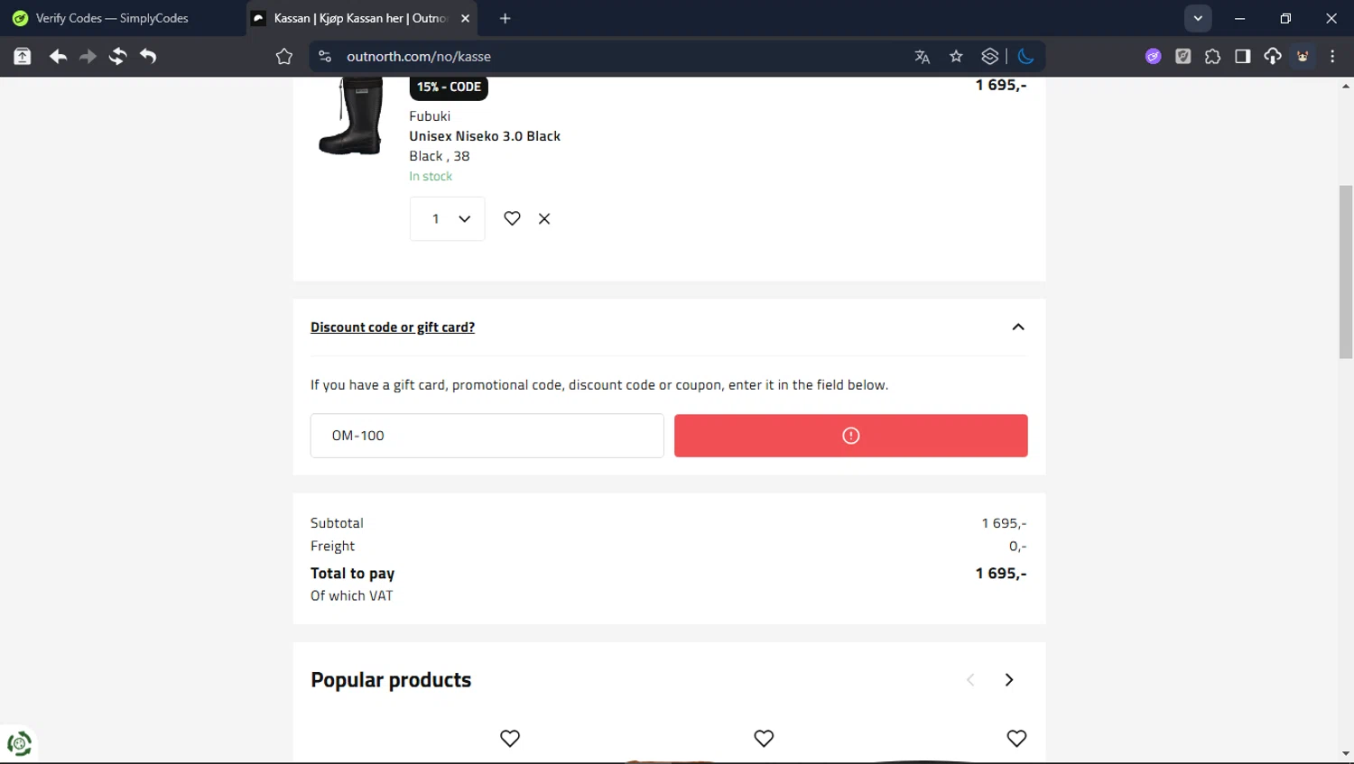Favorite first popular product heart

click(510, 739)
